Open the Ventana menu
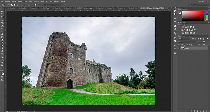This screenshot has height=112, width=210. [57, 2]
